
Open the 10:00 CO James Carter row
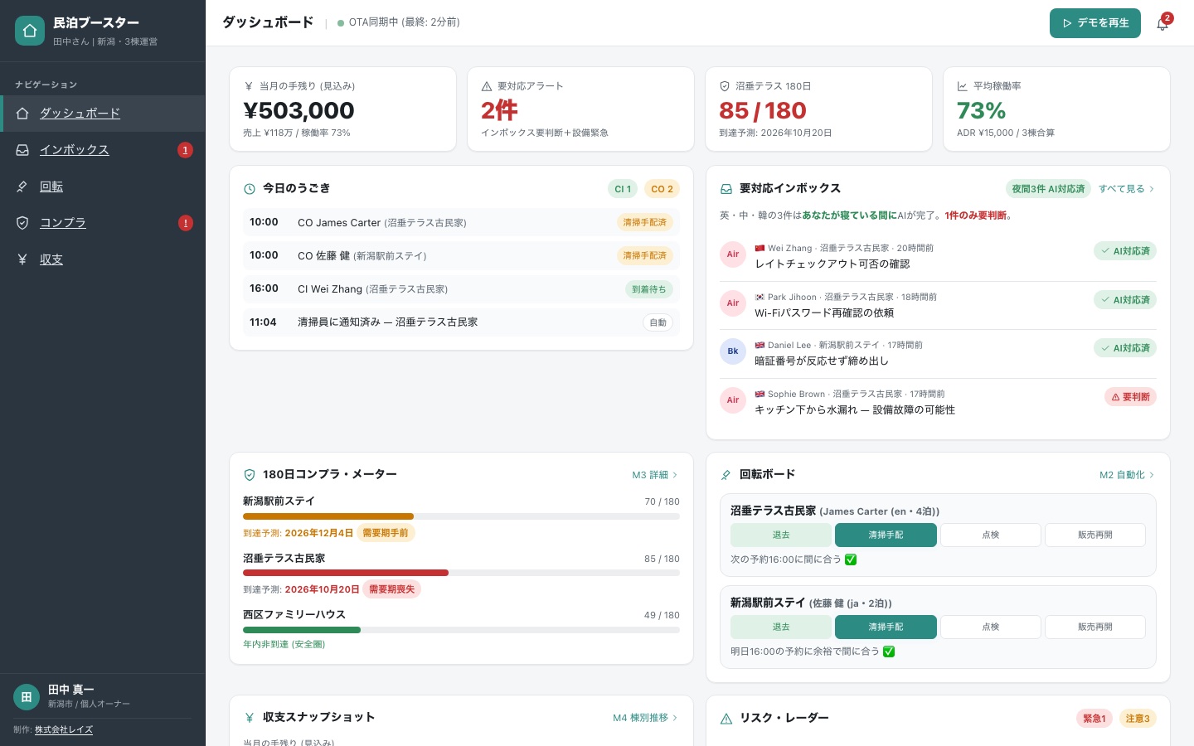pyautogui.click(x=461, y=223)
